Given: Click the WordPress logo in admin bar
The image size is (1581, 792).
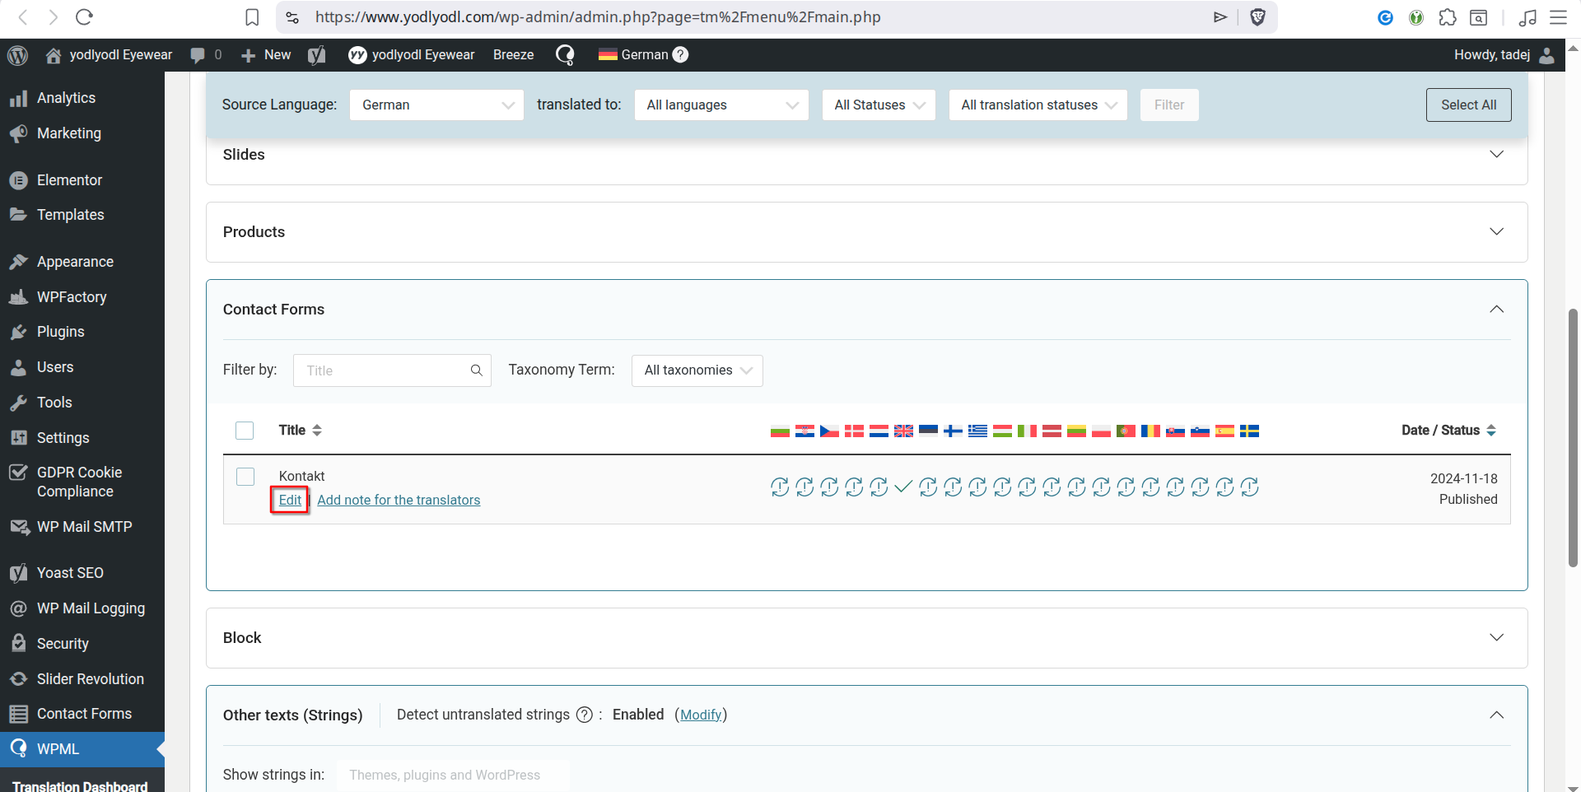Looking at the screenshot, I should click(x=18, y=55).
